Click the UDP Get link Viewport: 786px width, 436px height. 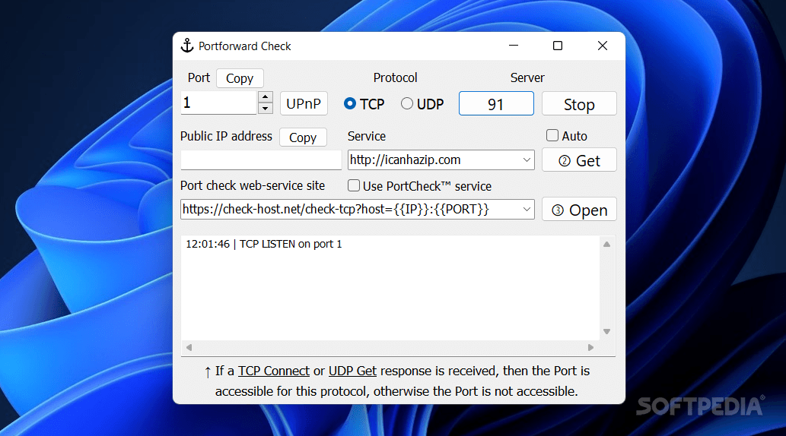[352, 371]
